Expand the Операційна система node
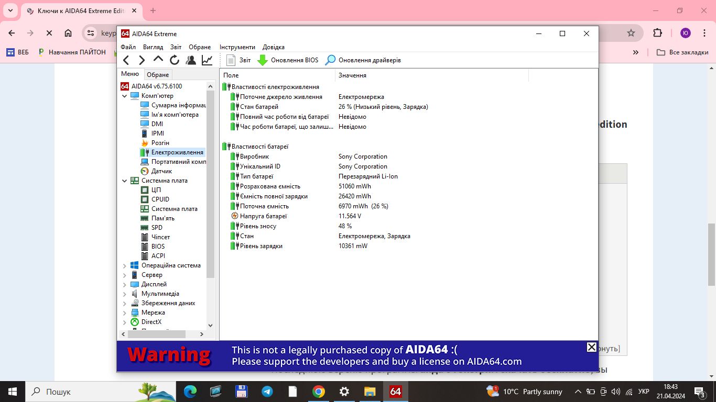Image resolution: width=716 pixels, height=402 pixels. (x=125, y=265)
